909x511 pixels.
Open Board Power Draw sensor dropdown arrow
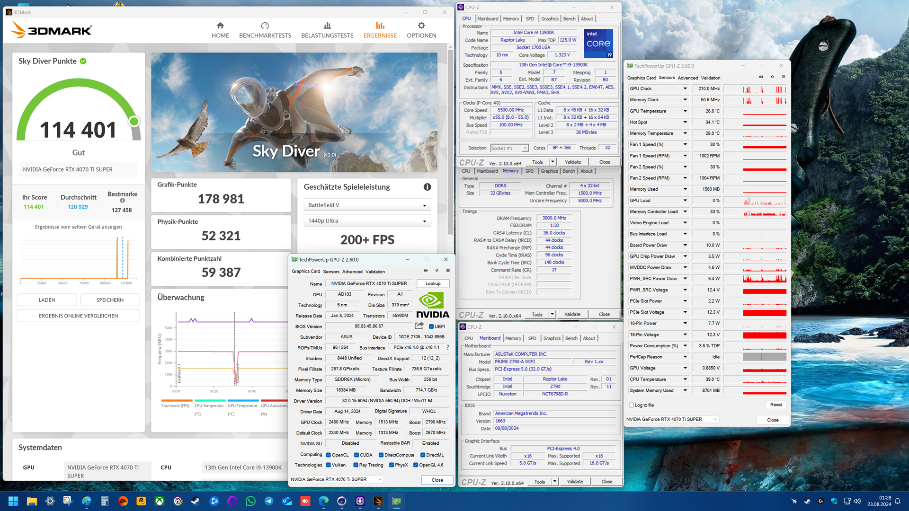pos(685,245)
